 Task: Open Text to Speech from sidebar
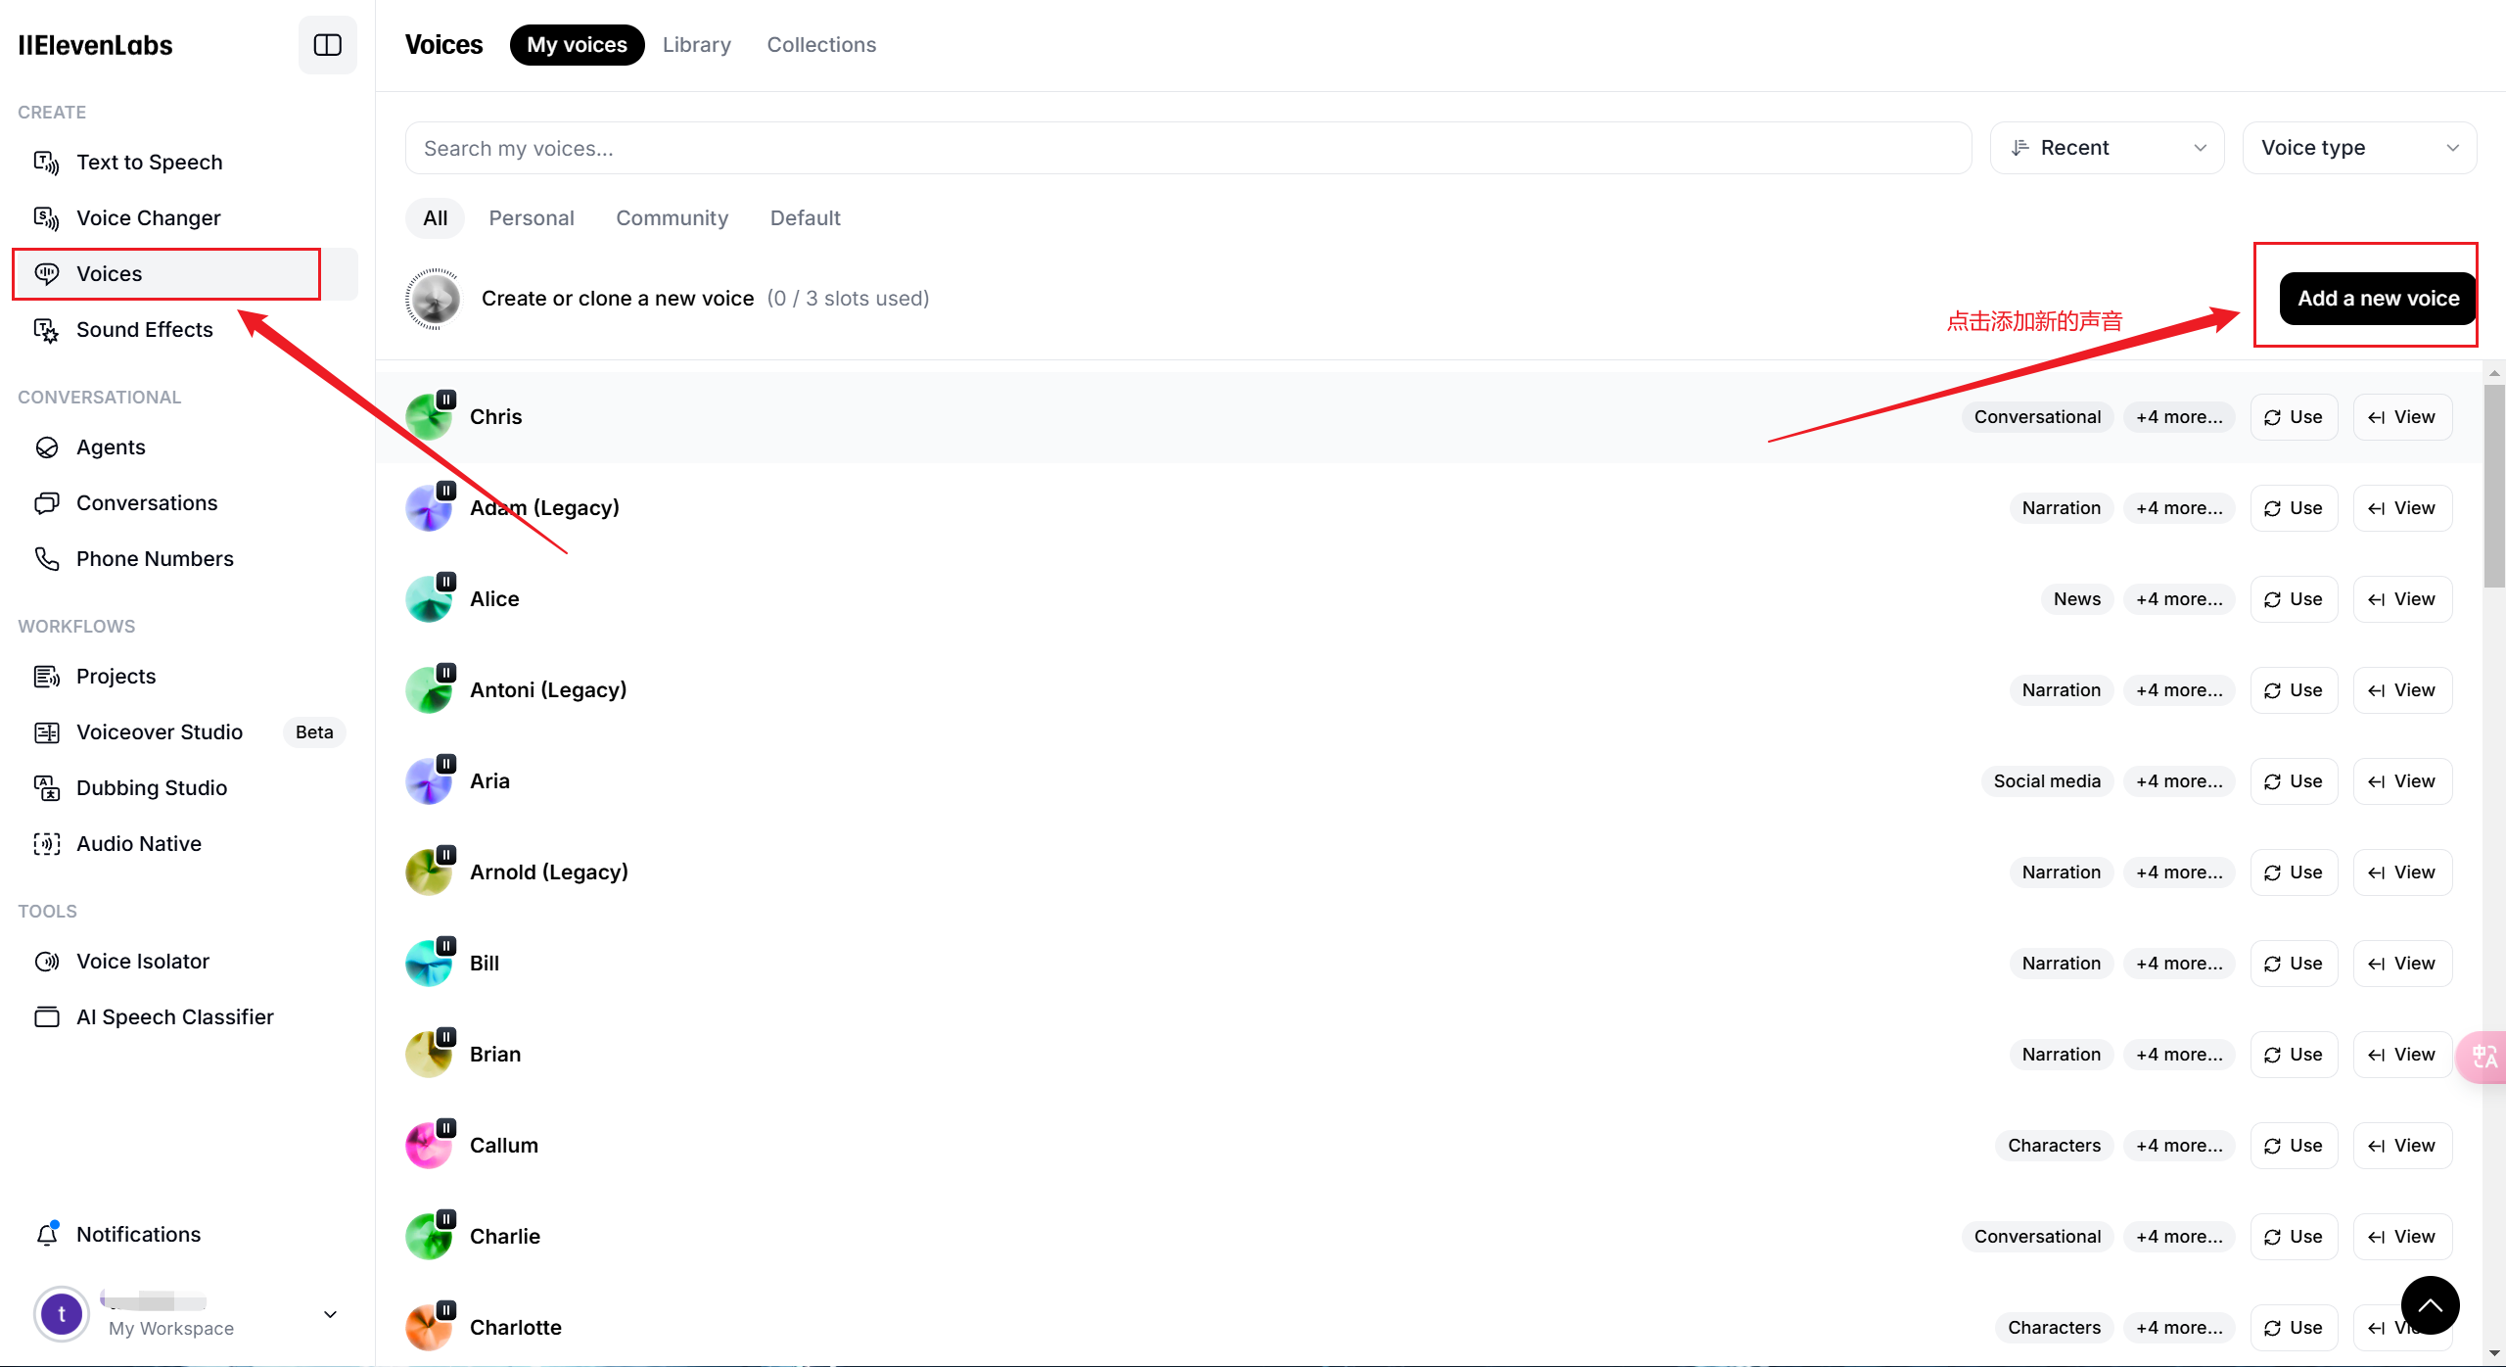149,163
